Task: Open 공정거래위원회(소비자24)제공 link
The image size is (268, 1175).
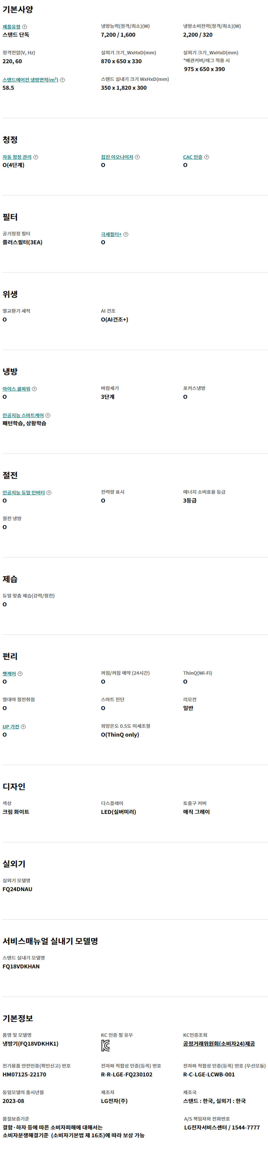Action: [x=219, y=1044]
